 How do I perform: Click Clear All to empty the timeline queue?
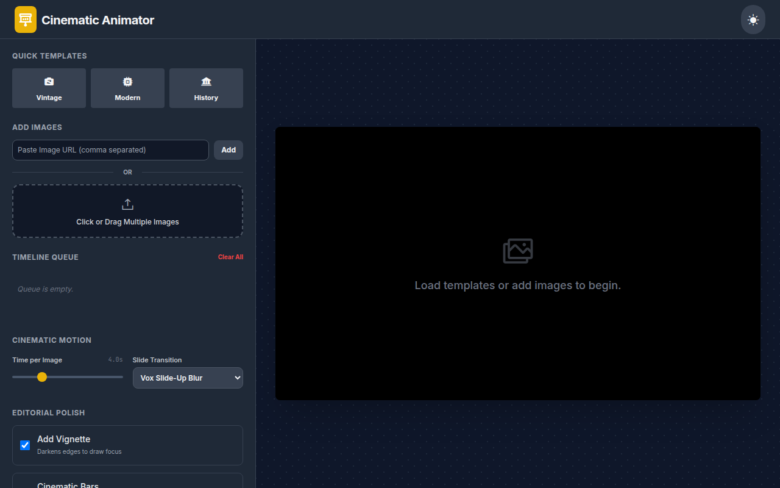click(230, 257)
